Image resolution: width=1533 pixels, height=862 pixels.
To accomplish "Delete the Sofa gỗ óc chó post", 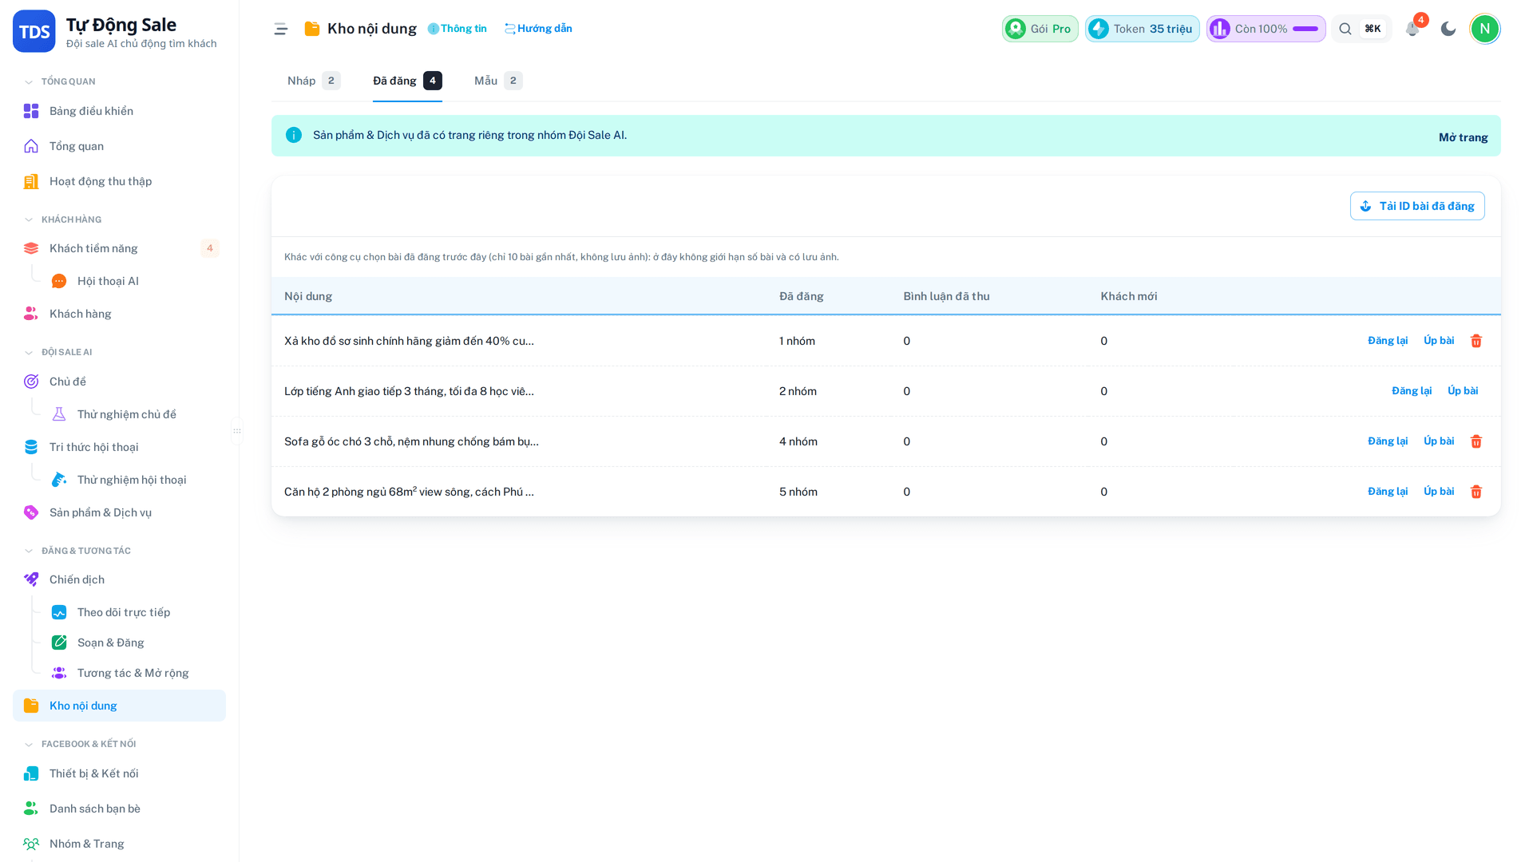I will pyautogui.click(x=1476, y=441).
